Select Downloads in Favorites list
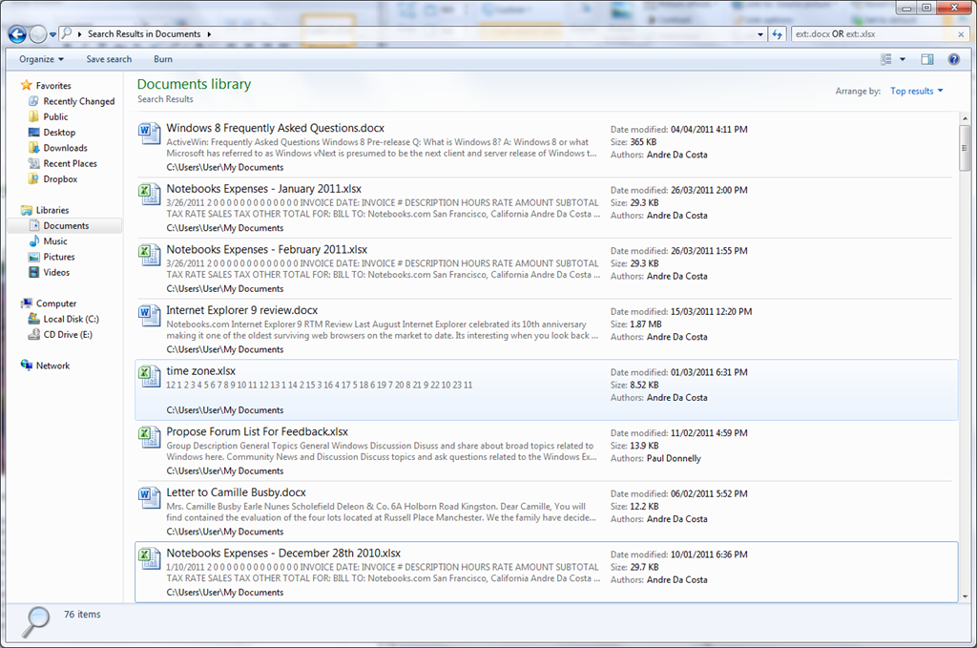The image size is (977, 648). tap(65, 148)
